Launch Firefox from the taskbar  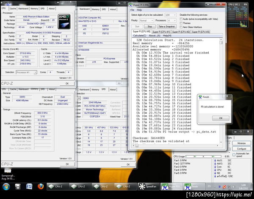pos(41,187)
